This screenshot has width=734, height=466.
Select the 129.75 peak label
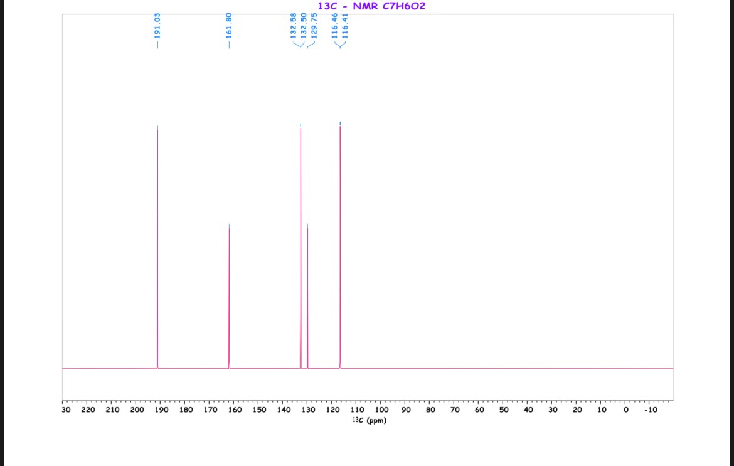coord(314,25)
